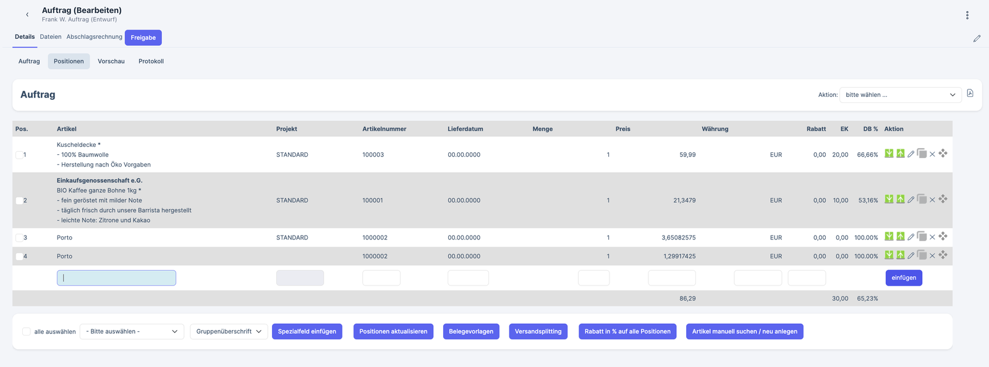Screen dimensions: 989x367
Task: Click drag-move handle for position 2
Action: click(x=943, y=199)
